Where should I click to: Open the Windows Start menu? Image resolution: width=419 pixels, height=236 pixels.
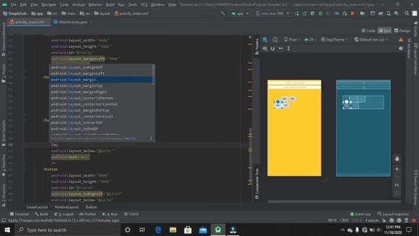[x=7, y=230]
